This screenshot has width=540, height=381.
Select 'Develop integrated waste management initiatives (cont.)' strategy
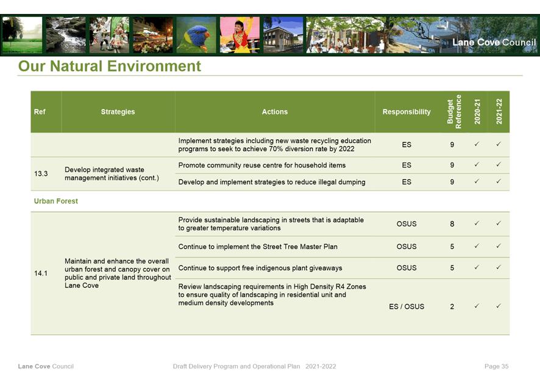pyautogui.click(x=112, y=173)
